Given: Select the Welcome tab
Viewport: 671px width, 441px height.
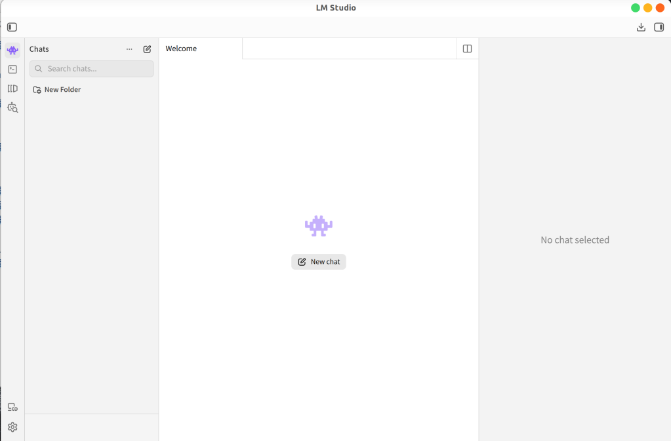Looking at the screenshot, I should click(x=200, y=49).
